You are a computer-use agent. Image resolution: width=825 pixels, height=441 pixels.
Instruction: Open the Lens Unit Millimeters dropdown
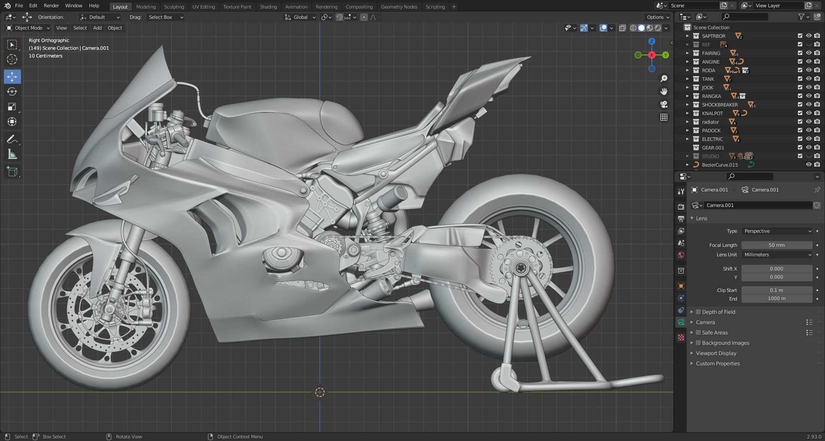tap(777, 255)
